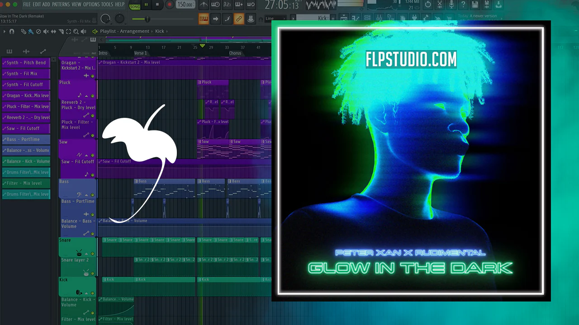This screenshot has height=325, width=579.
Task: Show audio clips tab in picker panel
Action: click(x=26, y=51)
